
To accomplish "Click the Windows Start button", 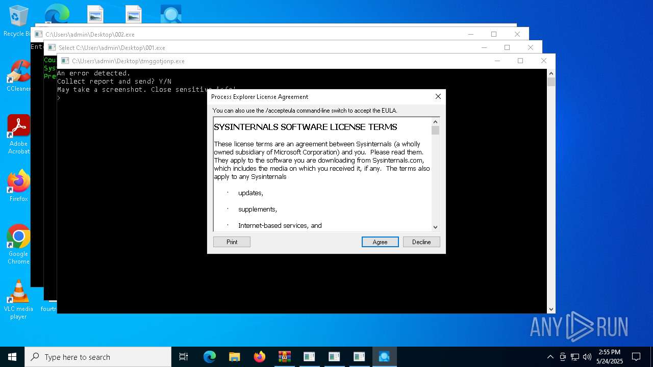I will 12,357.
